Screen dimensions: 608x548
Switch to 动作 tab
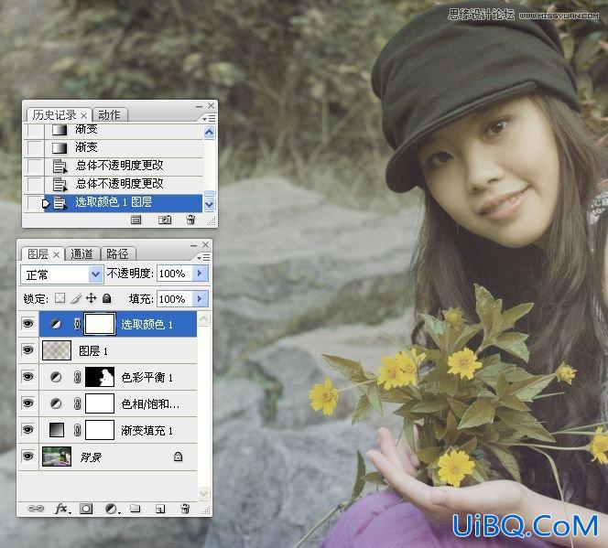click(109, 115)
